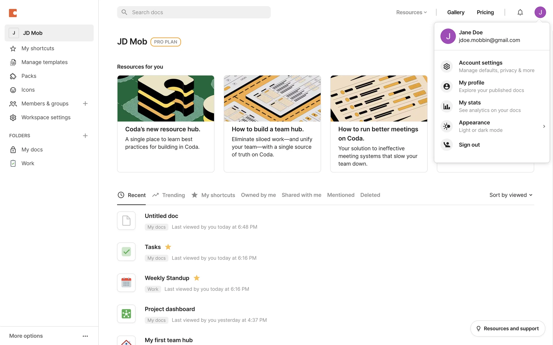Click plus icon beside Members & groups
Viewport: 553px width, 345px height.
[85, 103]
